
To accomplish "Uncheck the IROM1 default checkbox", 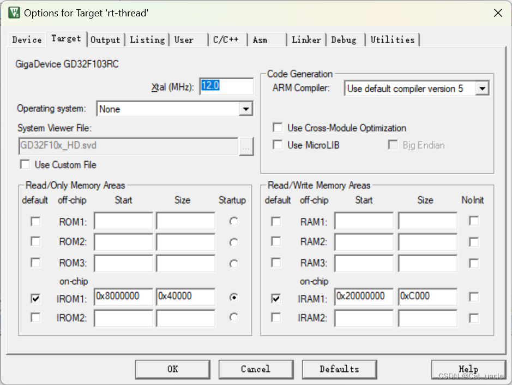I will 35,298.
